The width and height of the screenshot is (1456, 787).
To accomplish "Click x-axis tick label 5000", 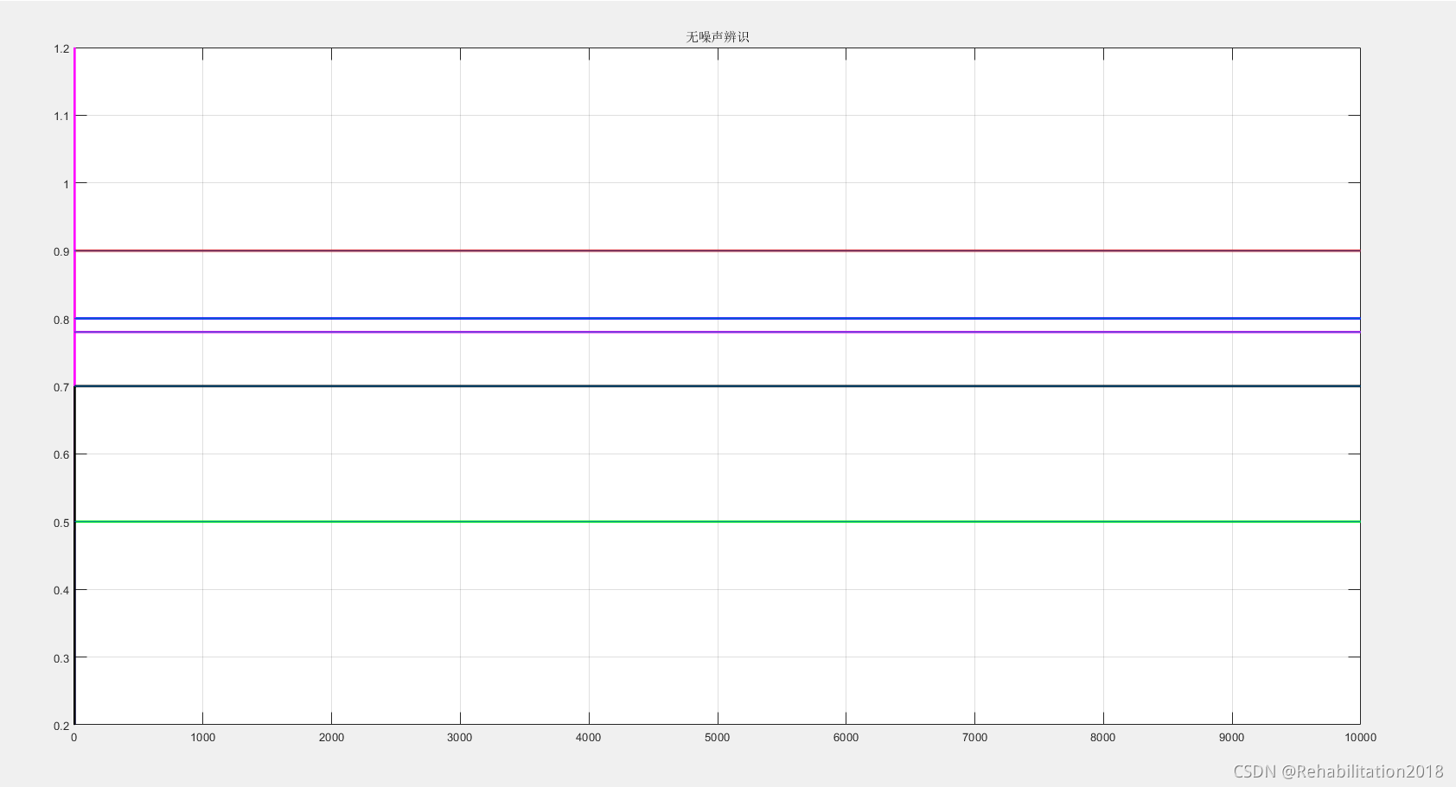I will tap(718, 737).
